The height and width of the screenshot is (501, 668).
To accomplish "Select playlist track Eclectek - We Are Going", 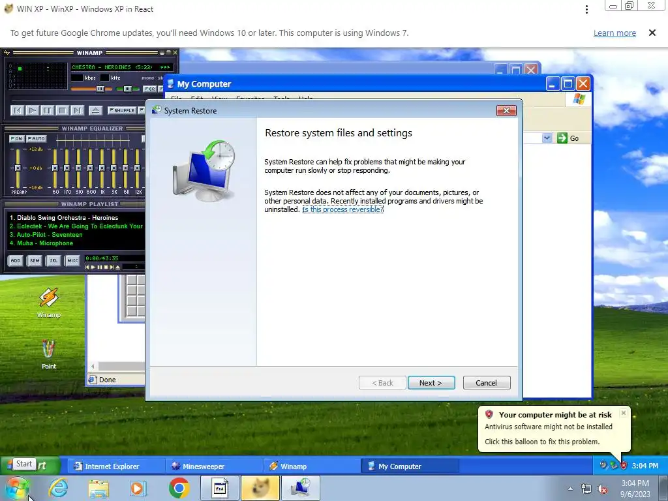I will pos(76,226).
